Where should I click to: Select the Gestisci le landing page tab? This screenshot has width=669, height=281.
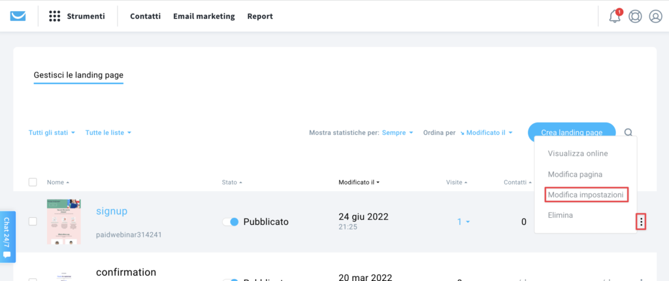click(78, 76)
